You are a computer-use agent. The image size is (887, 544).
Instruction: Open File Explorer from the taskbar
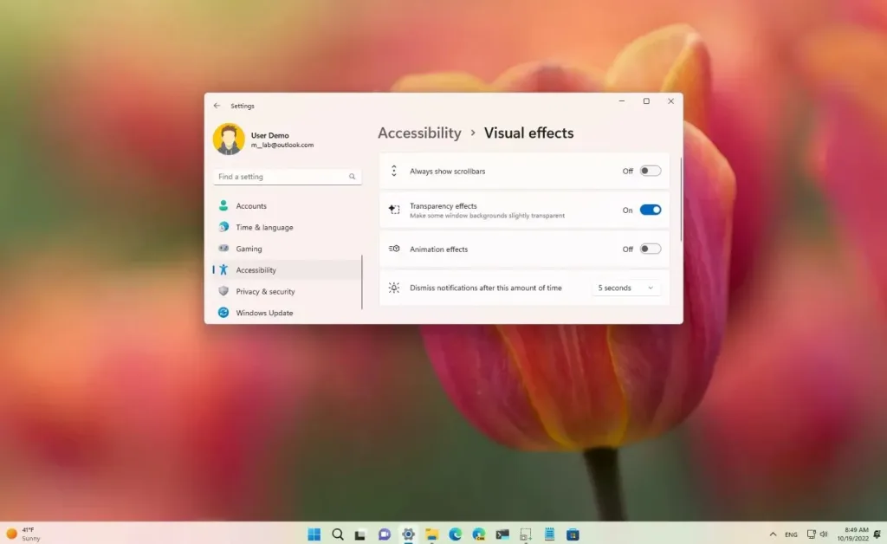(431, 534)
